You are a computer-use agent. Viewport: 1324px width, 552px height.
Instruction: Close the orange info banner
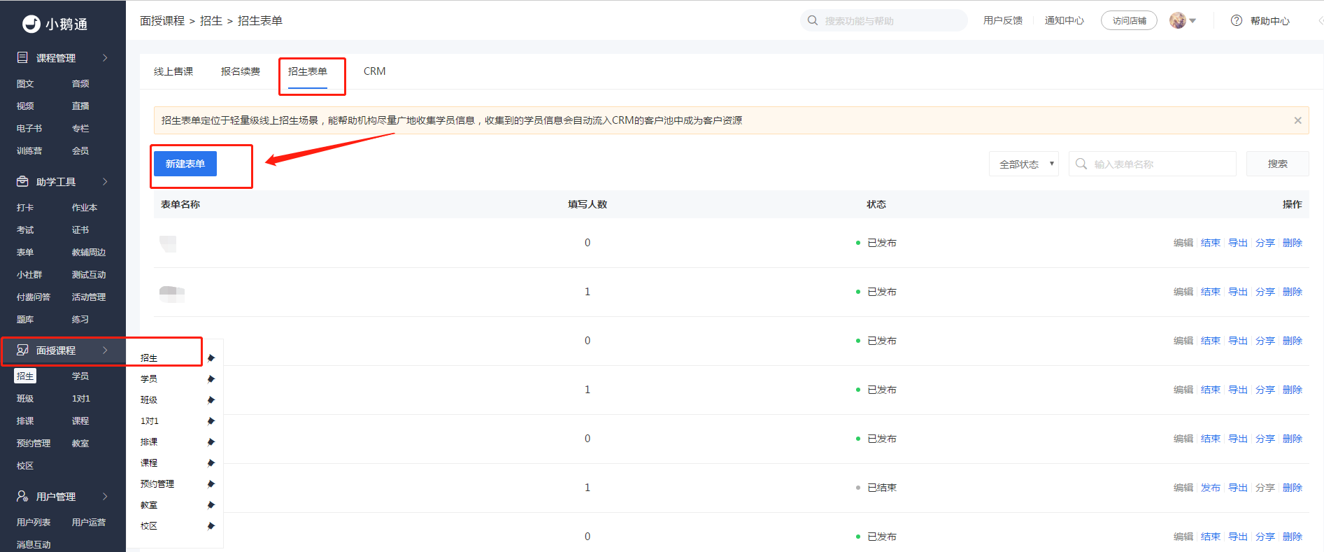tap(1297, 120)
